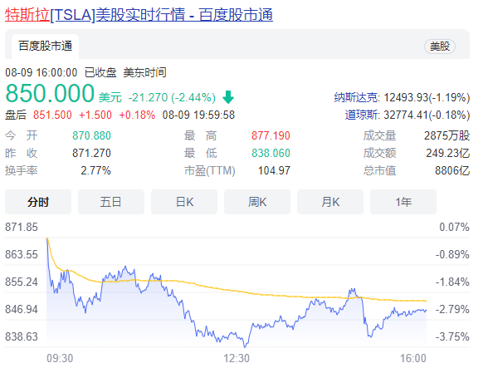The height and width of the screenshot is (368, 488).
Task: Click the 道琼斯 index quote
Action: pos(407,115)
